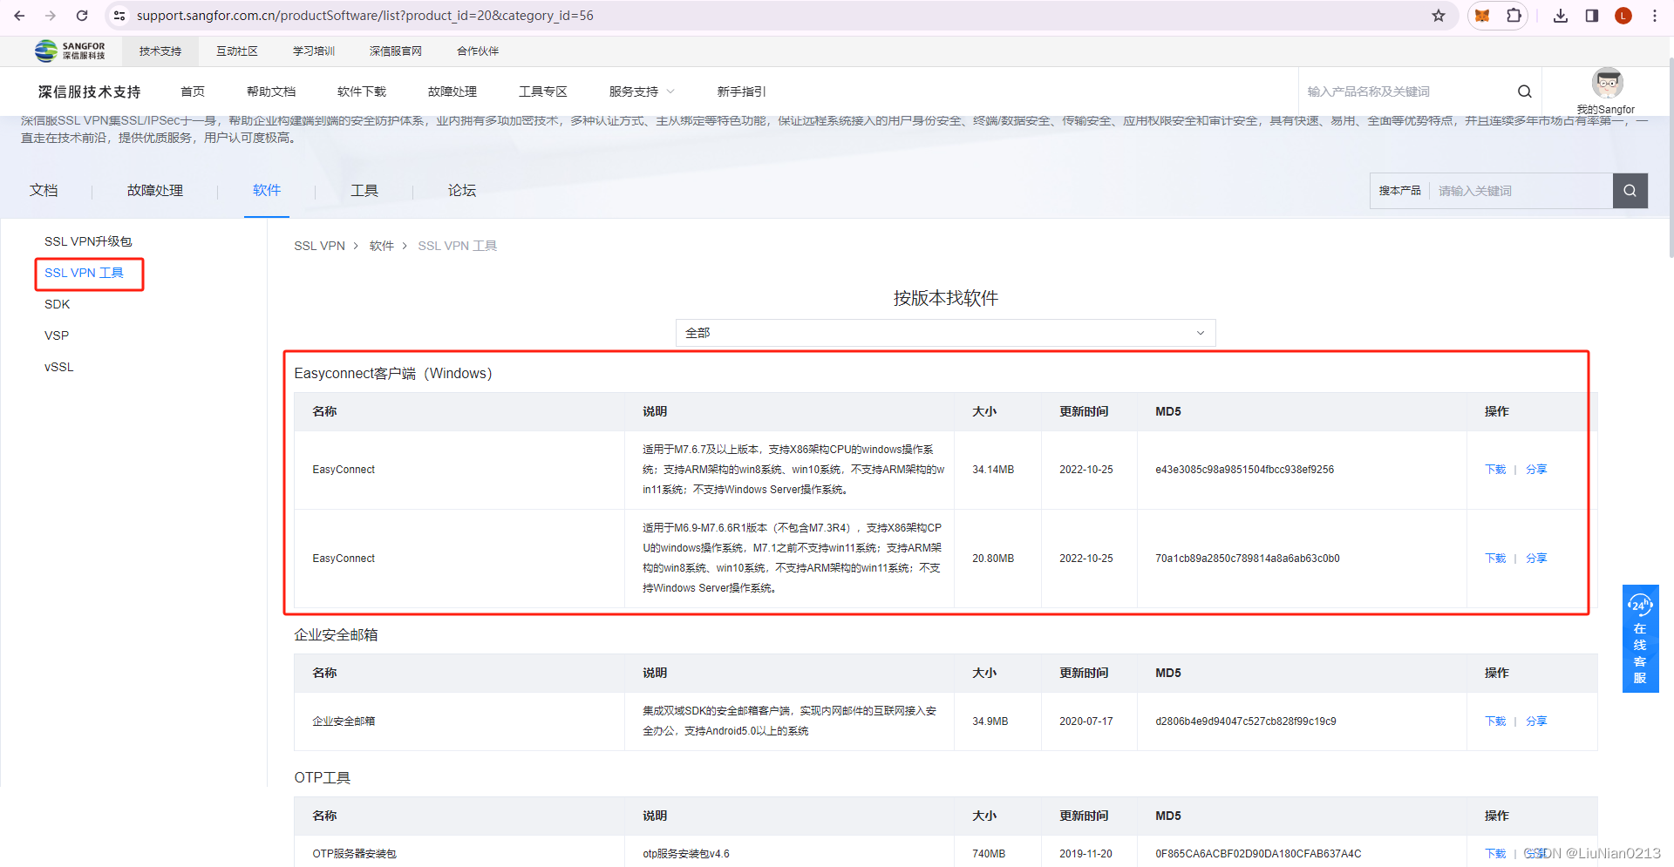Viewport: 1674px width, 867px height.
Task: Download 企业安全邮箱 package
Action: pyautogui.click(x=1495, y=721)
